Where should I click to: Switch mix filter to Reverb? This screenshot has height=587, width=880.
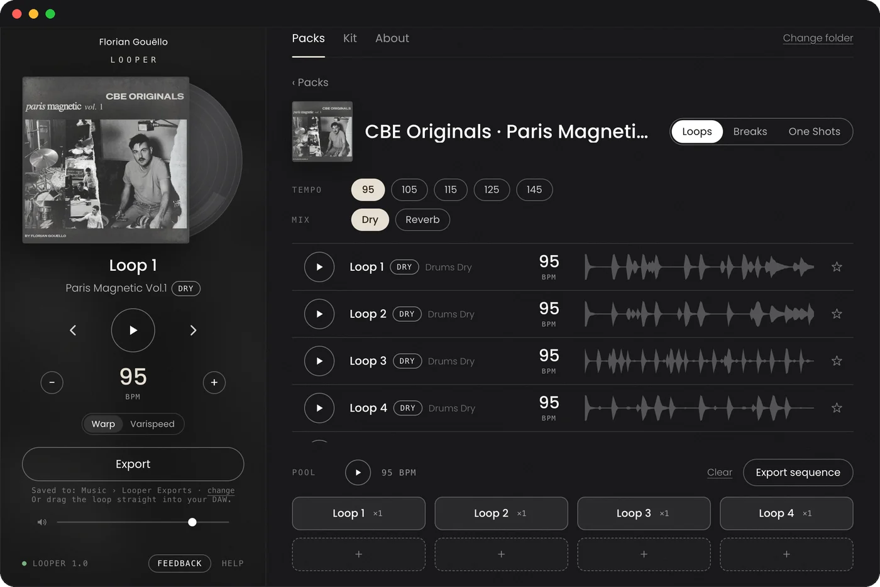click(x=422, y=220)
